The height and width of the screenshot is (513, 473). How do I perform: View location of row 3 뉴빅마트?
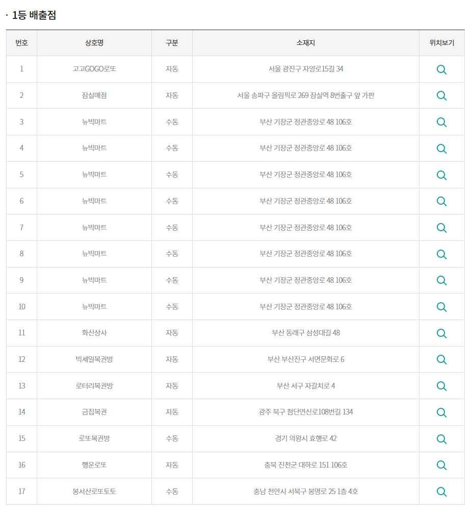[441, 122]
